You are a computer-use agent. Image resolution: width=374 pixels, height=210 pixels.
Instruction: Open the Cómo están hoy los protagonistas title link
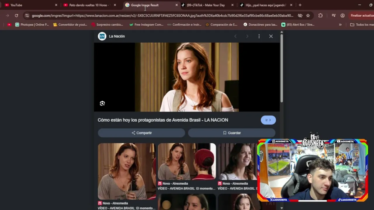click(163, 120)
